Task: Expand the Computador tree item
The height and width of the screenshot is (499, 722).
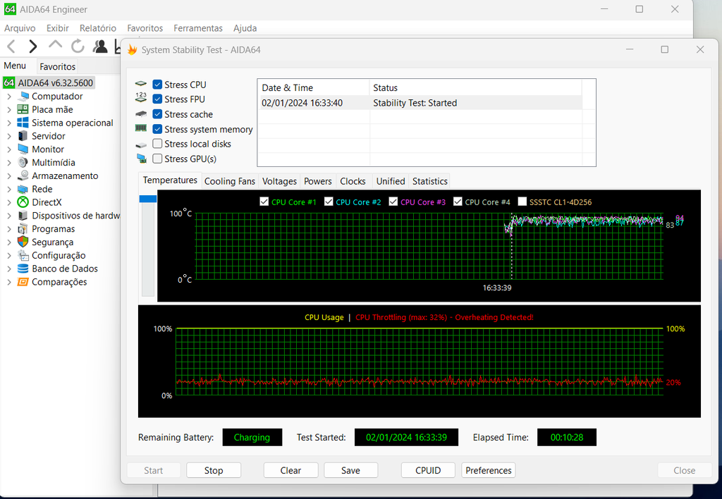Action: 8,96
